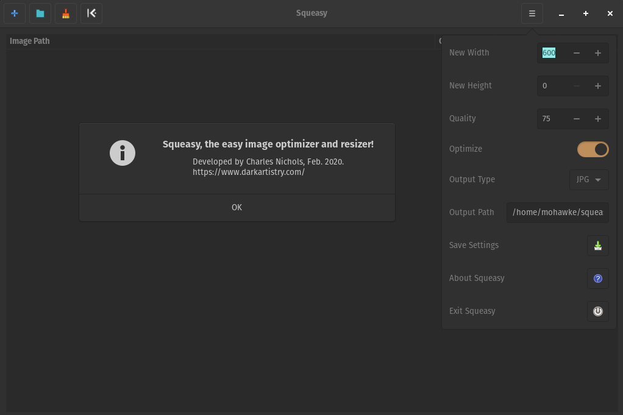The height and width of the screenshot is (415, 623).
Task: Click the Quality value field
Action: coord(552,119)
